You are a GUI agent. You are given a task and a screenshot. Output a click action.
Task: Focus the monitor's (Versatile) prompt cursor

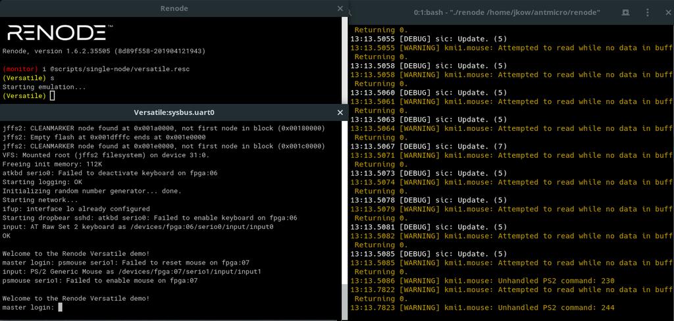(53, 96)
